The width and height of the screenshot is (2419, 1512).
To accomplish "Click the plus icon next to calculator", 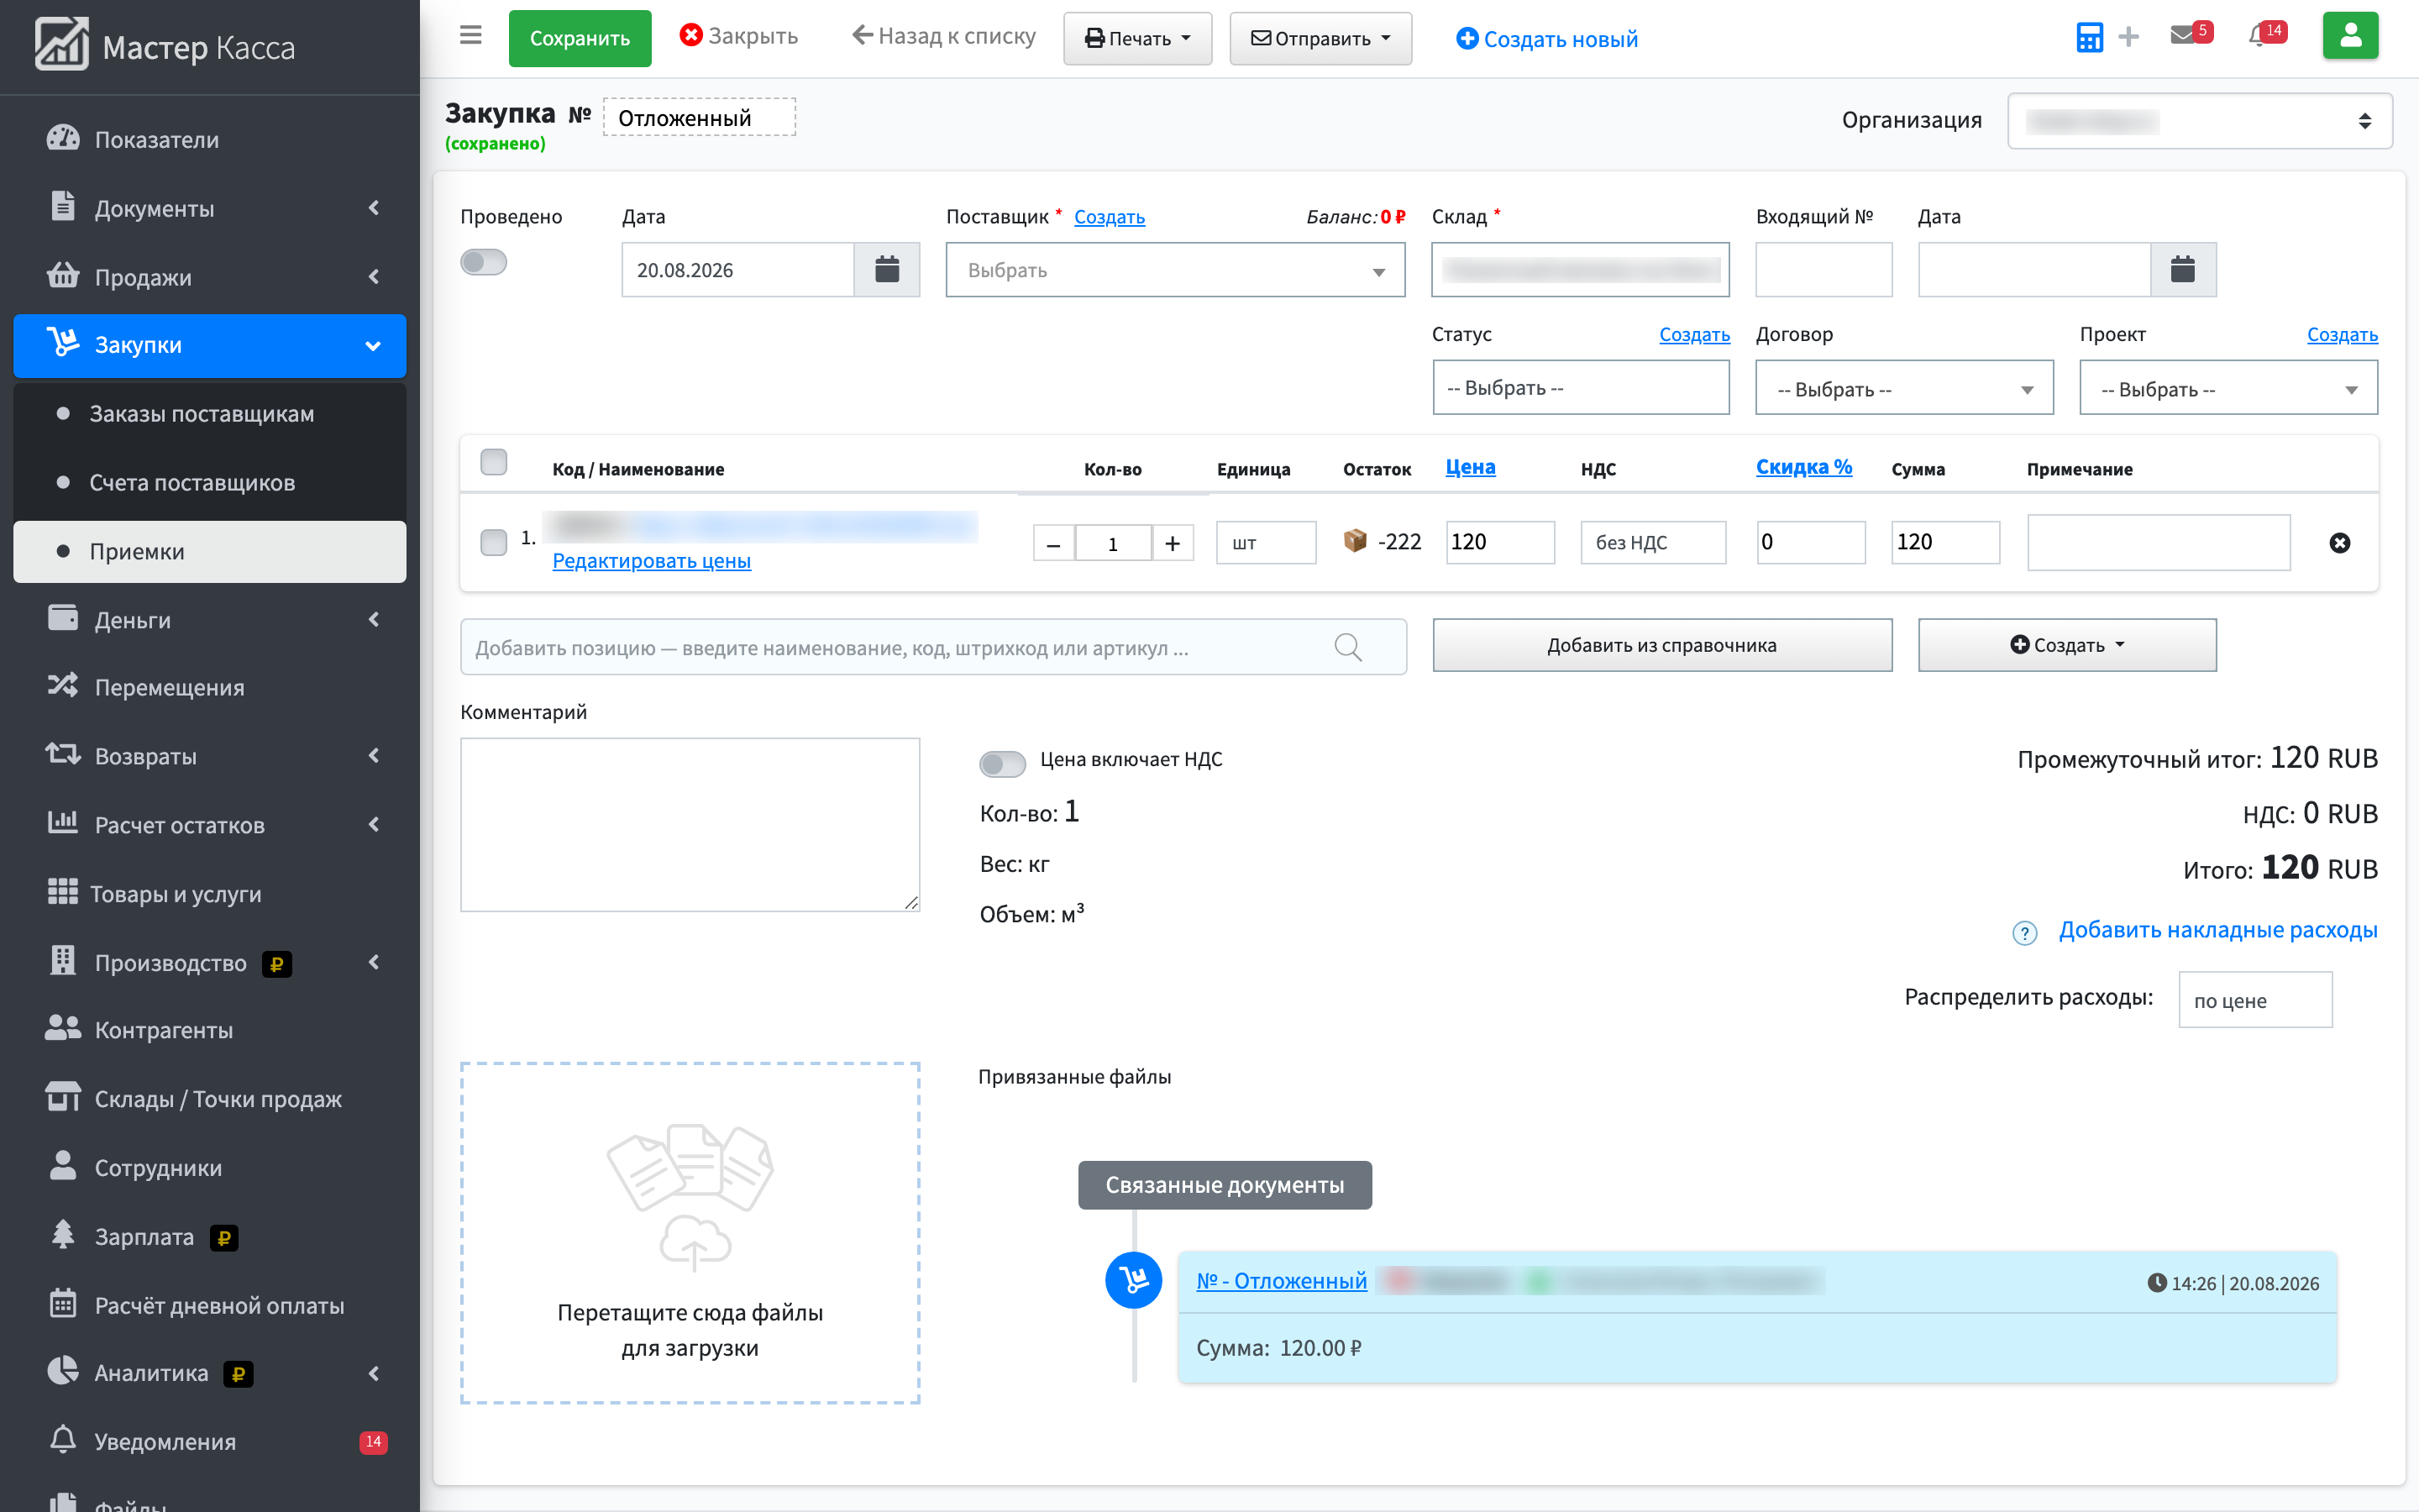I will click(x=2128, y=38).
